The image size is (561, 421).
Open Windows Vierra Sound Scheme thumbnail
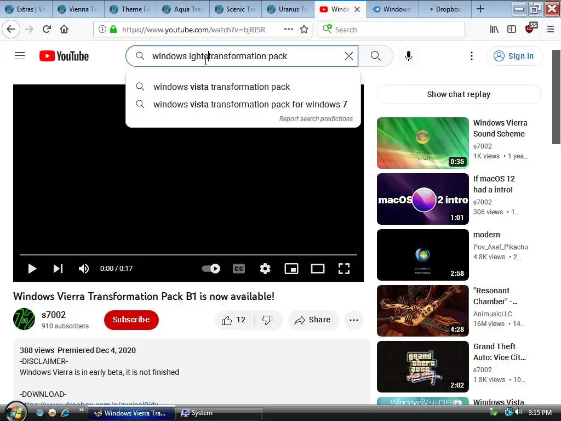tap(423, 143)
